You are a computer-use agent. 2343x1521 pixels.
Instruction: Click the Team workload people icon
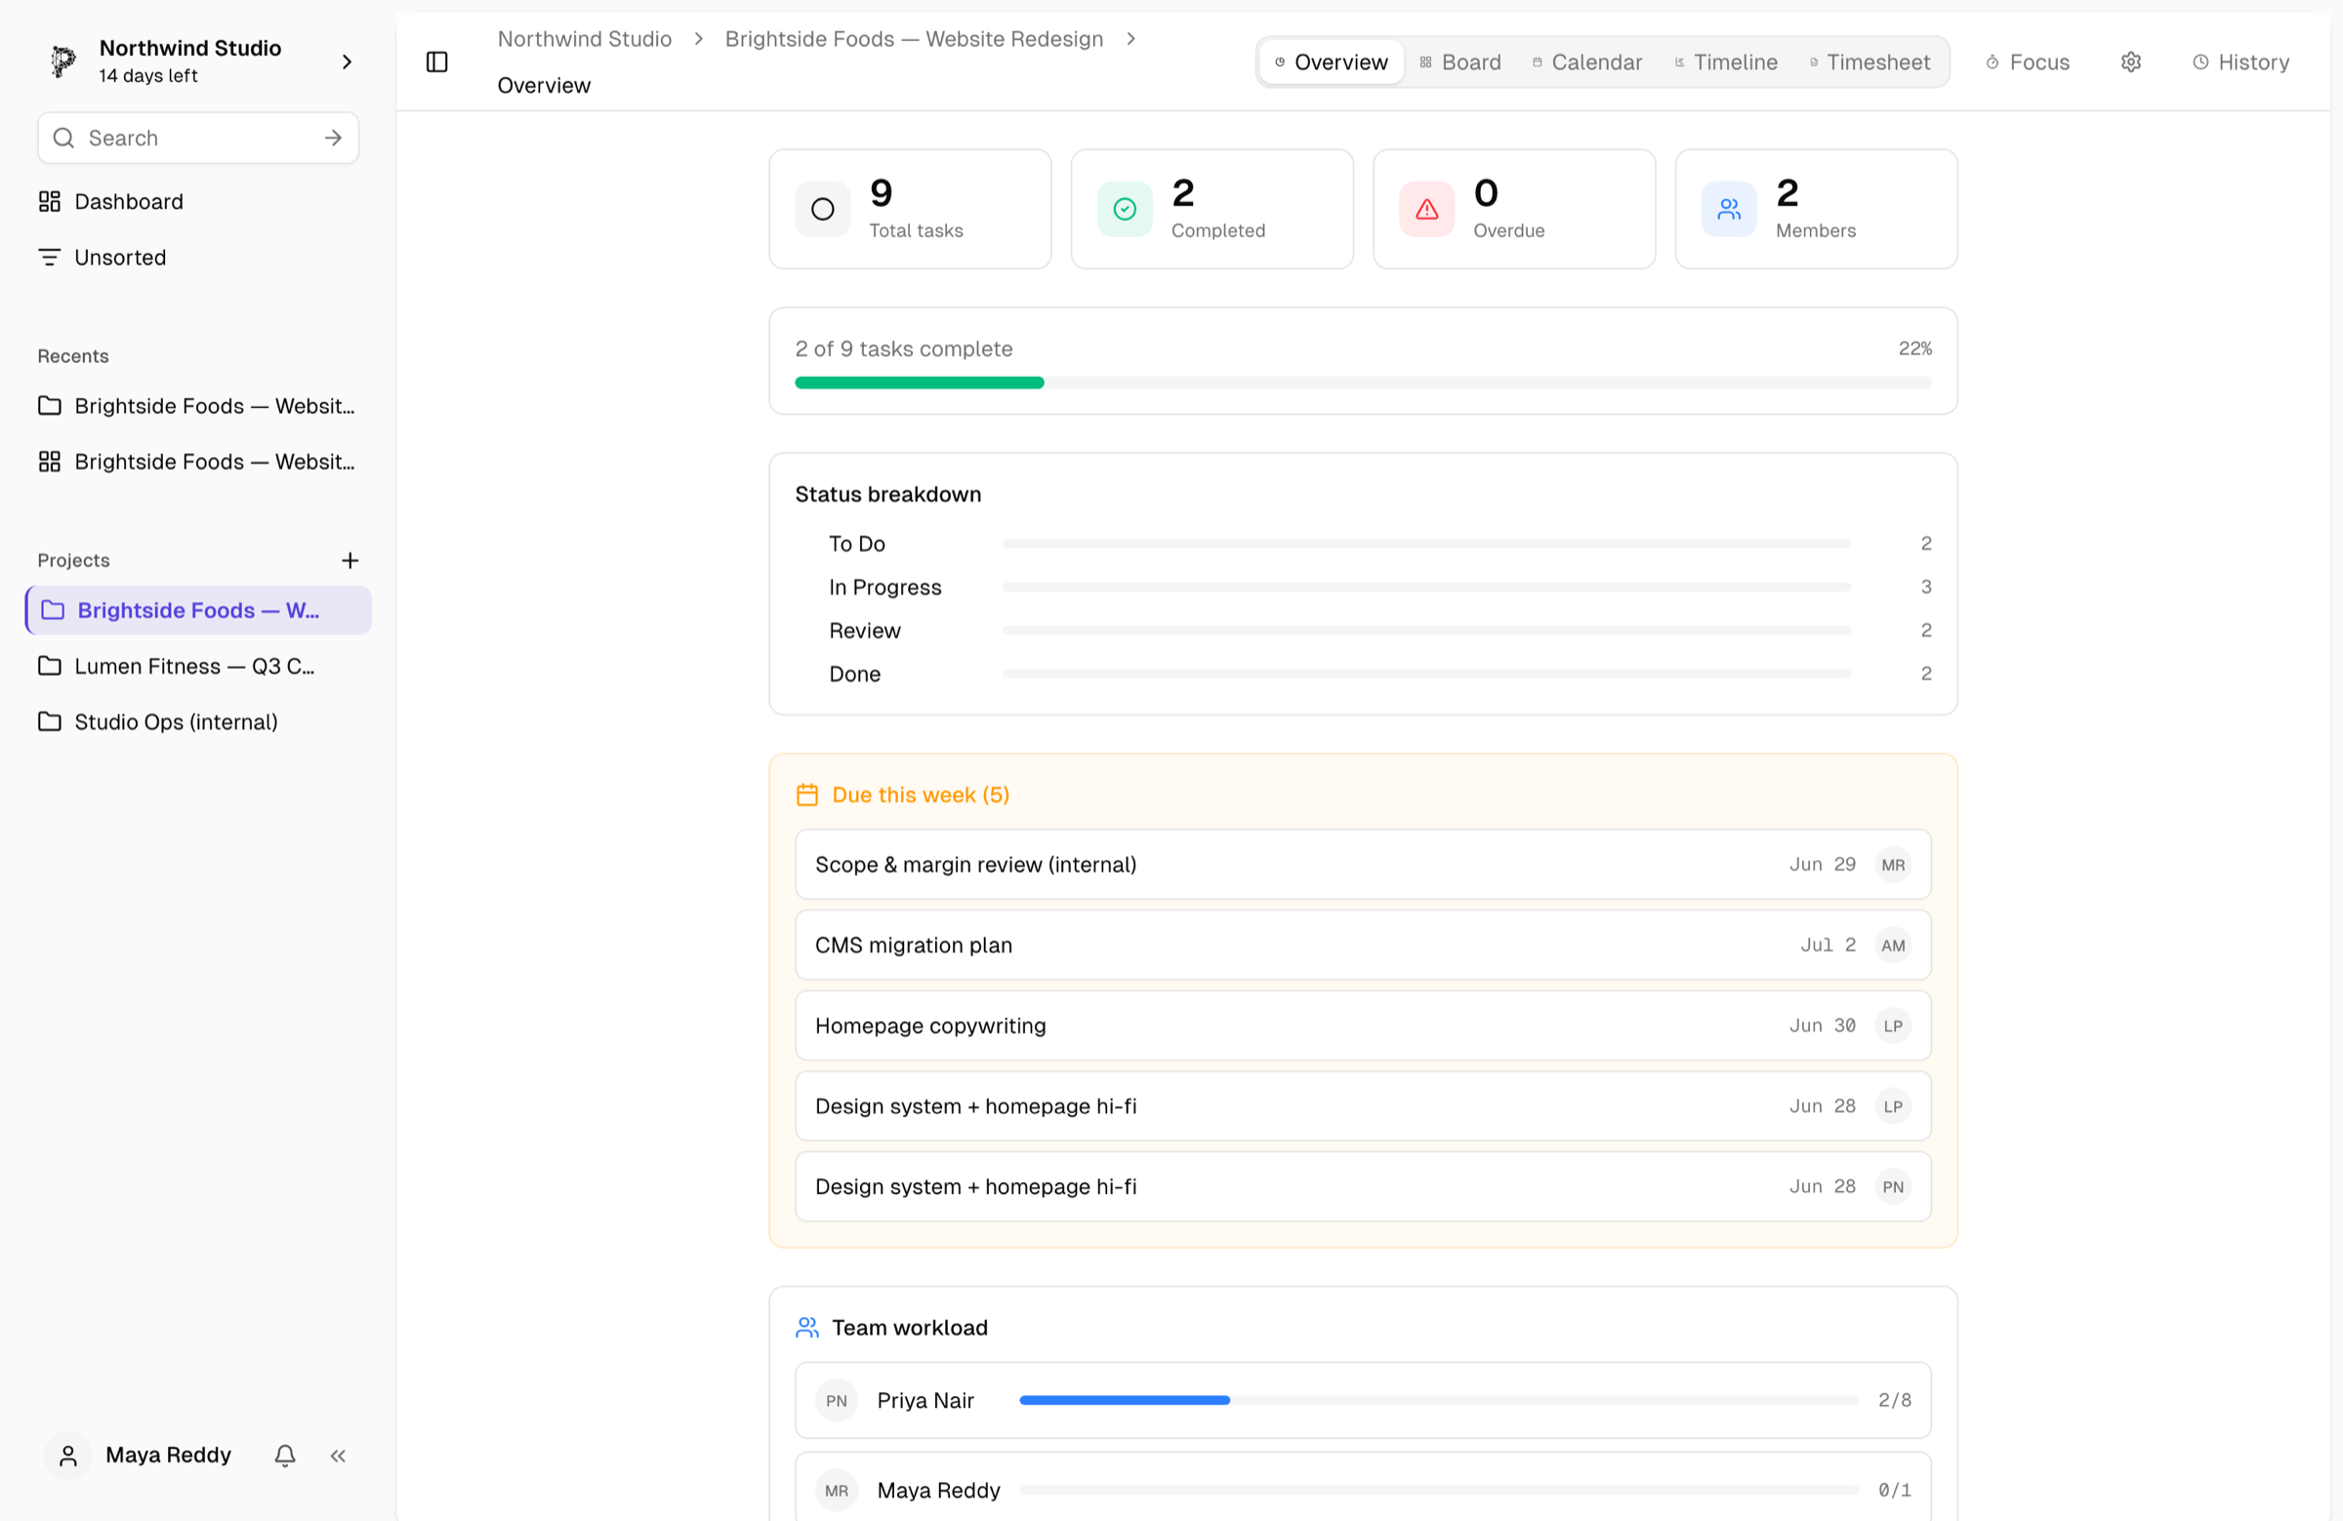pos(807,1327)
